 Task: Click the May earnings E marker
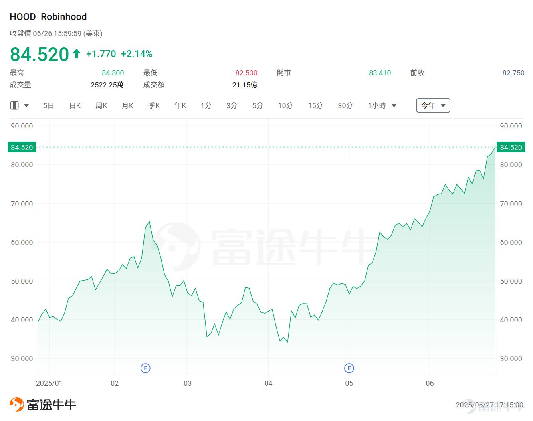349,368
